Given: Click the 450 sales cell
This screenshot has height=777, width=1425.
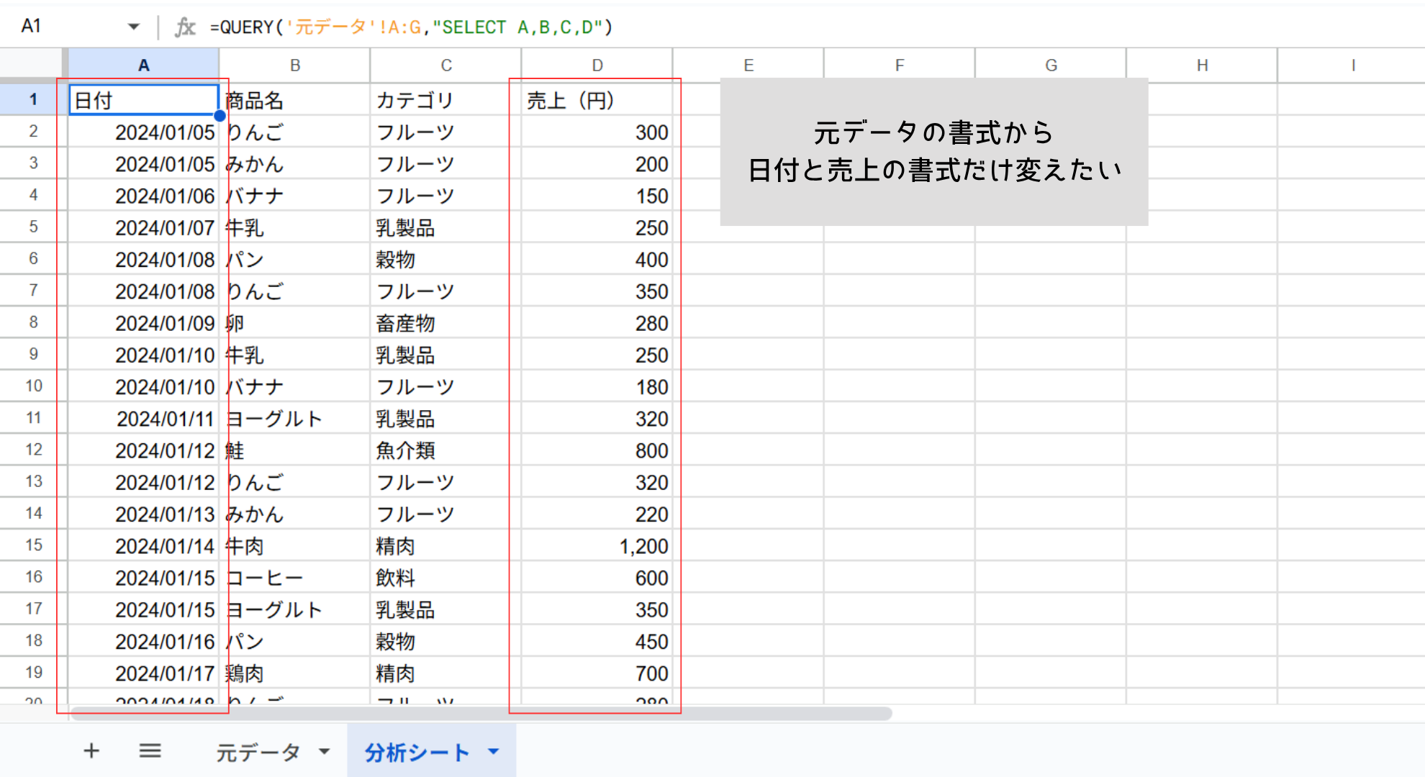Looking at the screenshot, I should tap(597, 641).
